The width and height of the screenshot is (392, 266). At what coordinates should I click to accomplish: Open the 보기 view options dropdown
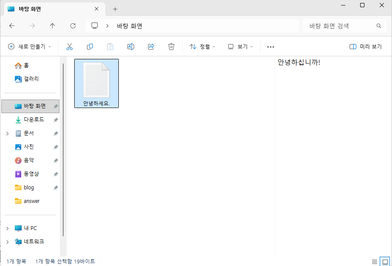[x=240, y=47]
